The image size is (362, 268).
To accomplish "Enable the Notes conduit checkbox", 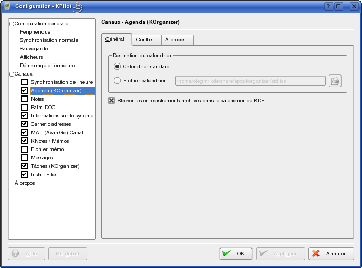I will pyautogui.click(x=25, y=99).
